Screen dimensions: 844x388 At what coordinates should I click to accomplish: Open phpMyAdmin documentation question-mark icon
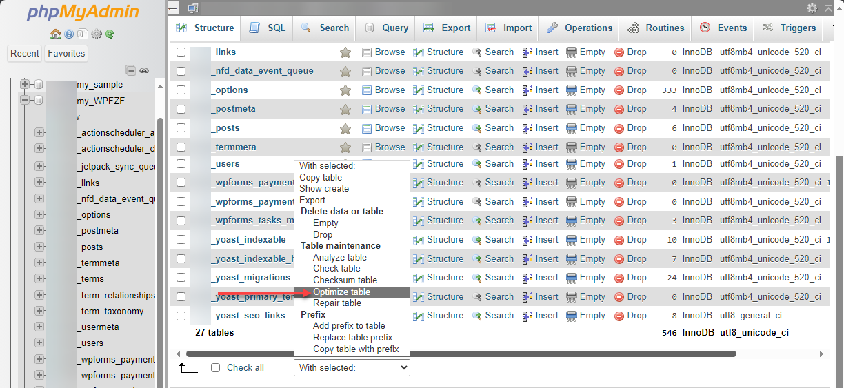tap(69, 34)
